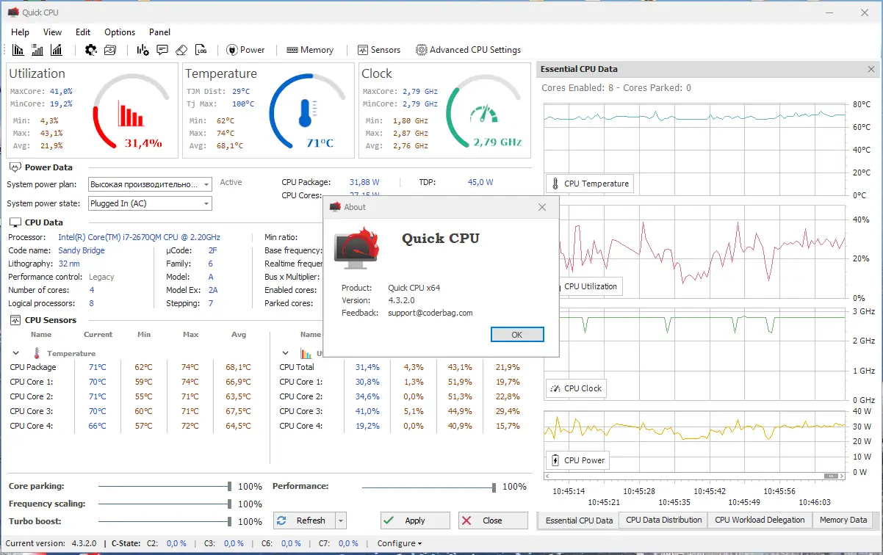The height and width of the screenshot is (555, 883).
Task: Click the Refresh button
Action: tap(304, 520)
